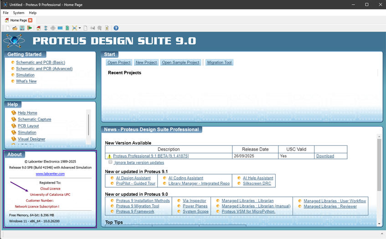Open Proteus VSM for MicroPython link
Image resolution: width=386 pixels, height=239 pixels.
[x=248, y=212]
